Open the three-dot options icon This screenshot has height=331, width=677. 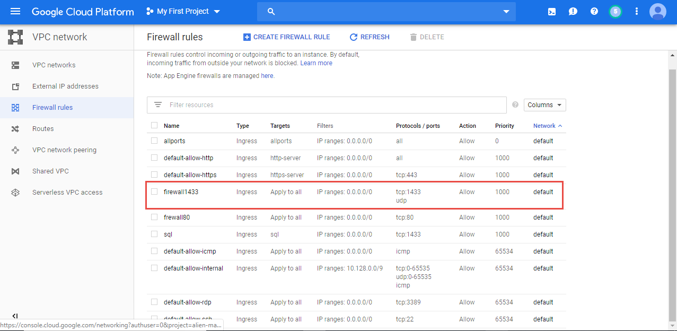click(636, 11)
